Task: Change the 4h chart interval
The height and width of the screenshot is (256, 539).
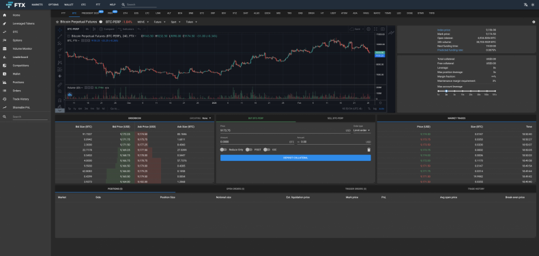Action: pyautogui.click(x=87, y=29)
